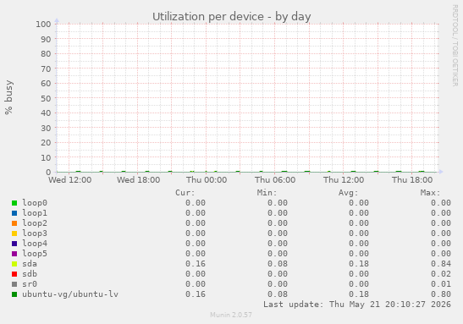
Task: Select the ubuntu-vg/ubuntu-lv legend label
Action: coord(70,294)
